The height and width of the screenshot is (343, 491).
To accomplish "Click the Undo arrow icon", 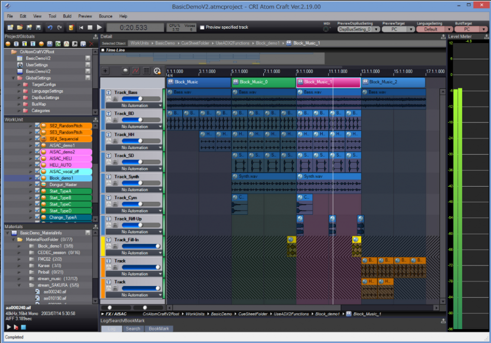I will (x=50, y=28).
